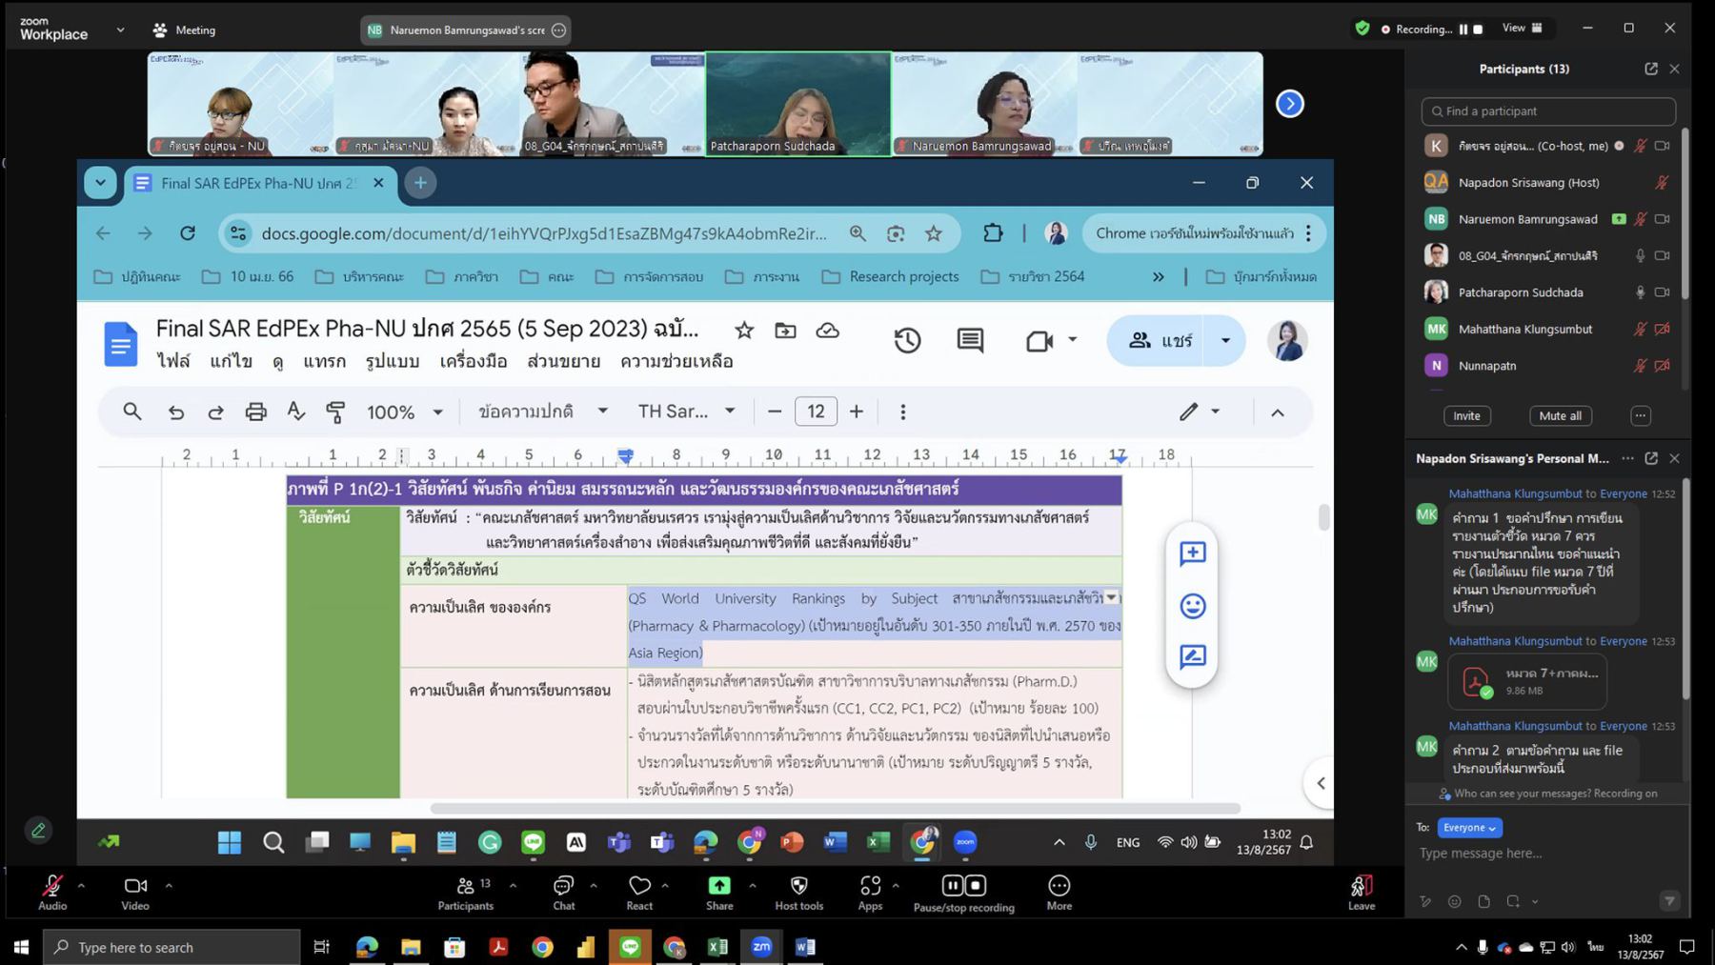Open Zoom Workplace dropdown arrow
Image resolution: width=1715 pixels, height=965 pixels.
tap(120, 30)
